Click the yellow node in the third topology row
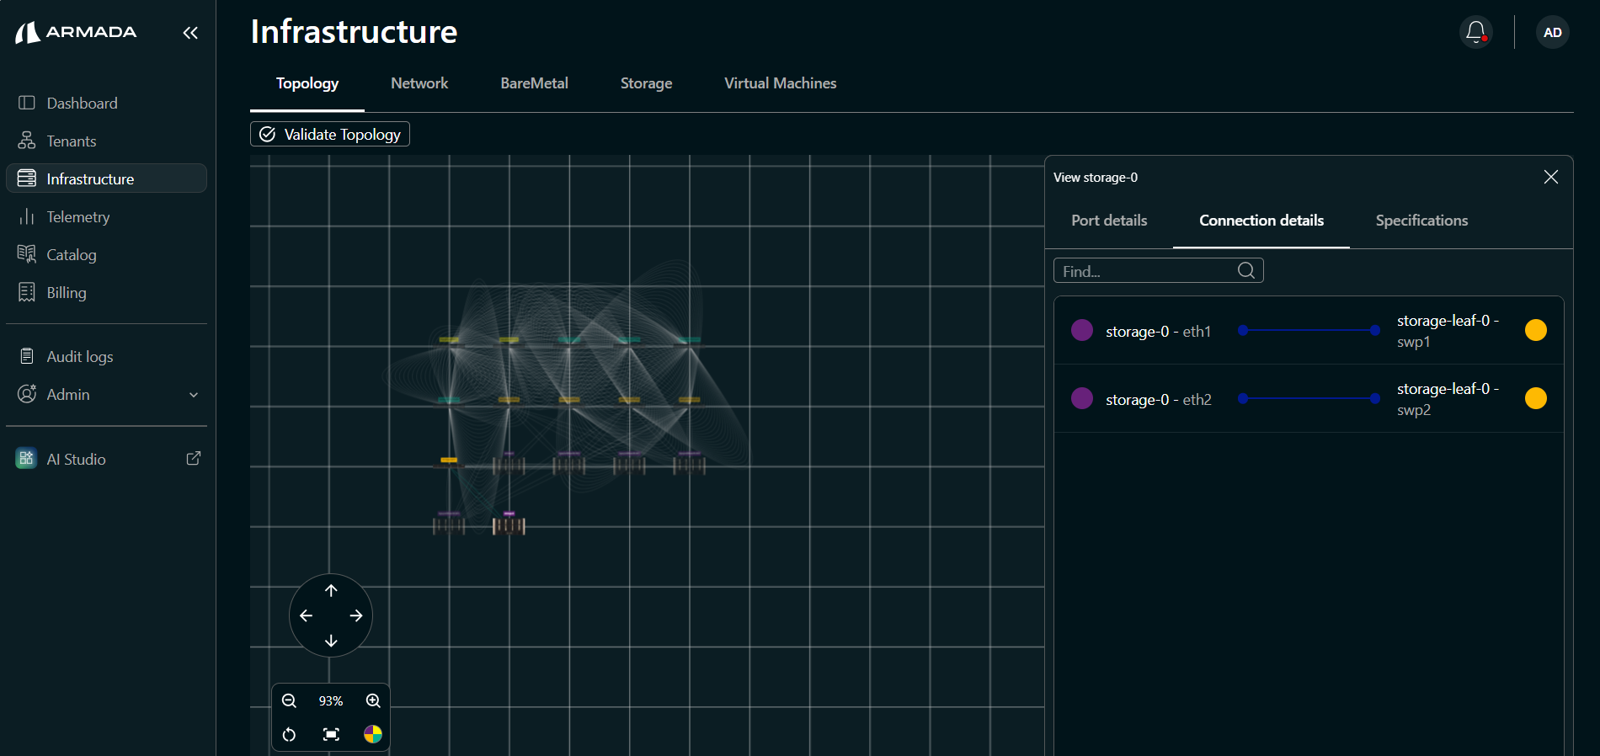This screenshot has height=756, width=1600. tap(449, 461)
